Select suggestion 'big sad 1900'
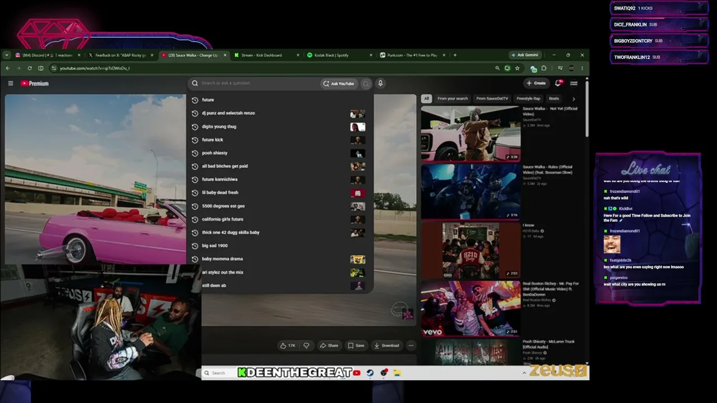 click(x=280, y=246)
